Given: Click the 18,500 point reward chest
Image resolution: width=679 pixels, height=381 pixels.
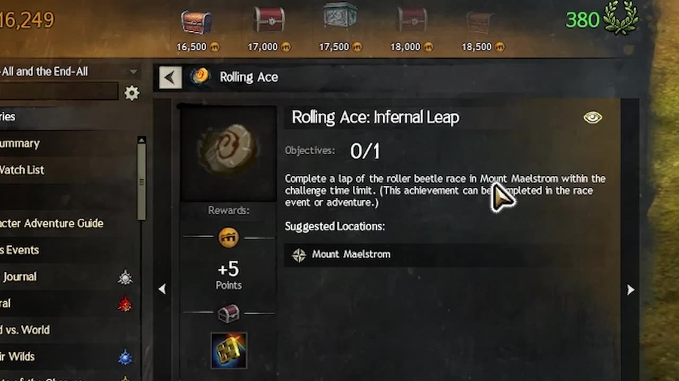Looking at the screenshot, I should (480, 22).
